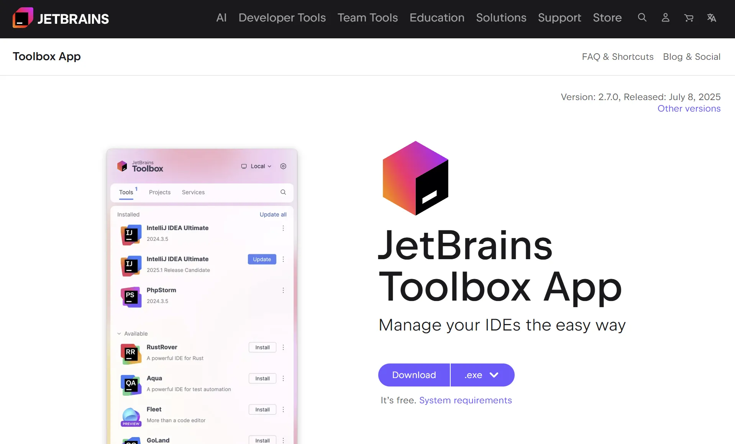Image resolution: width=735 pixels, height=444 pixels.
Task: Click the IntelliJ IDEA Ultimate icon
Action: (x=130, y=234)
